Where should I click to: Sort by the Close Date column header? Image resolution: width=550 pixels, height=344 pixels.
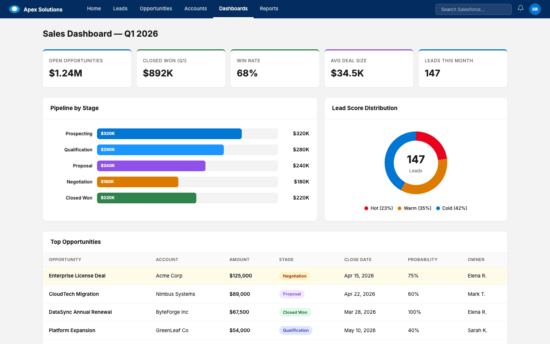[x=358, y=260]
